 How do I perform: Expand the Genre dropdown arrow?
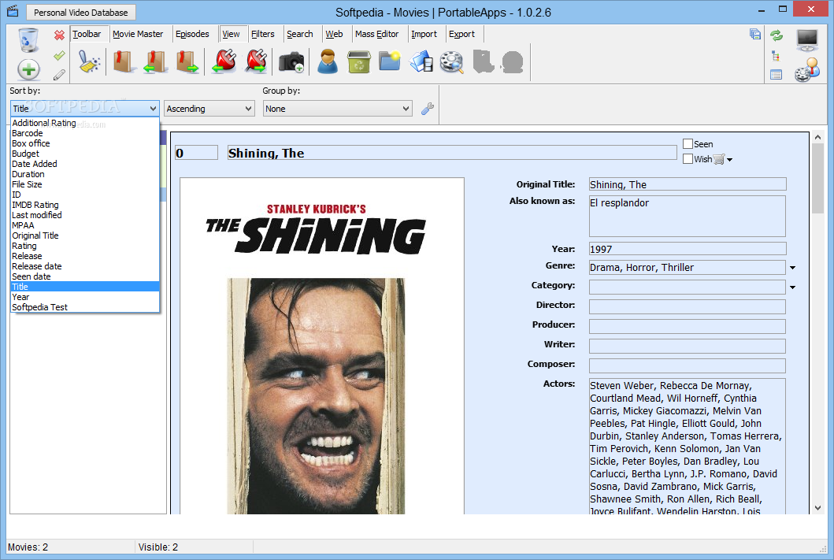point(792,268)
